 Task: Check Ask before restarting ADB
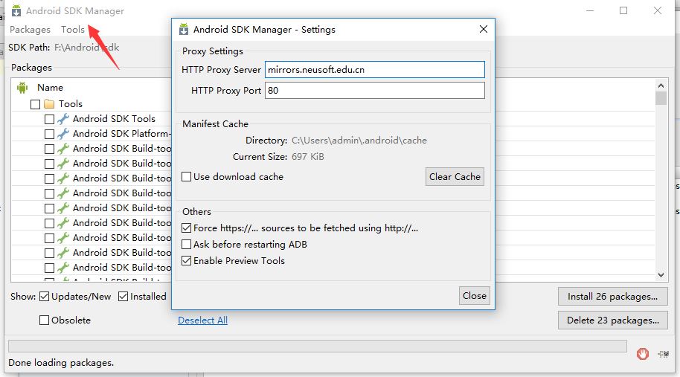187,245
